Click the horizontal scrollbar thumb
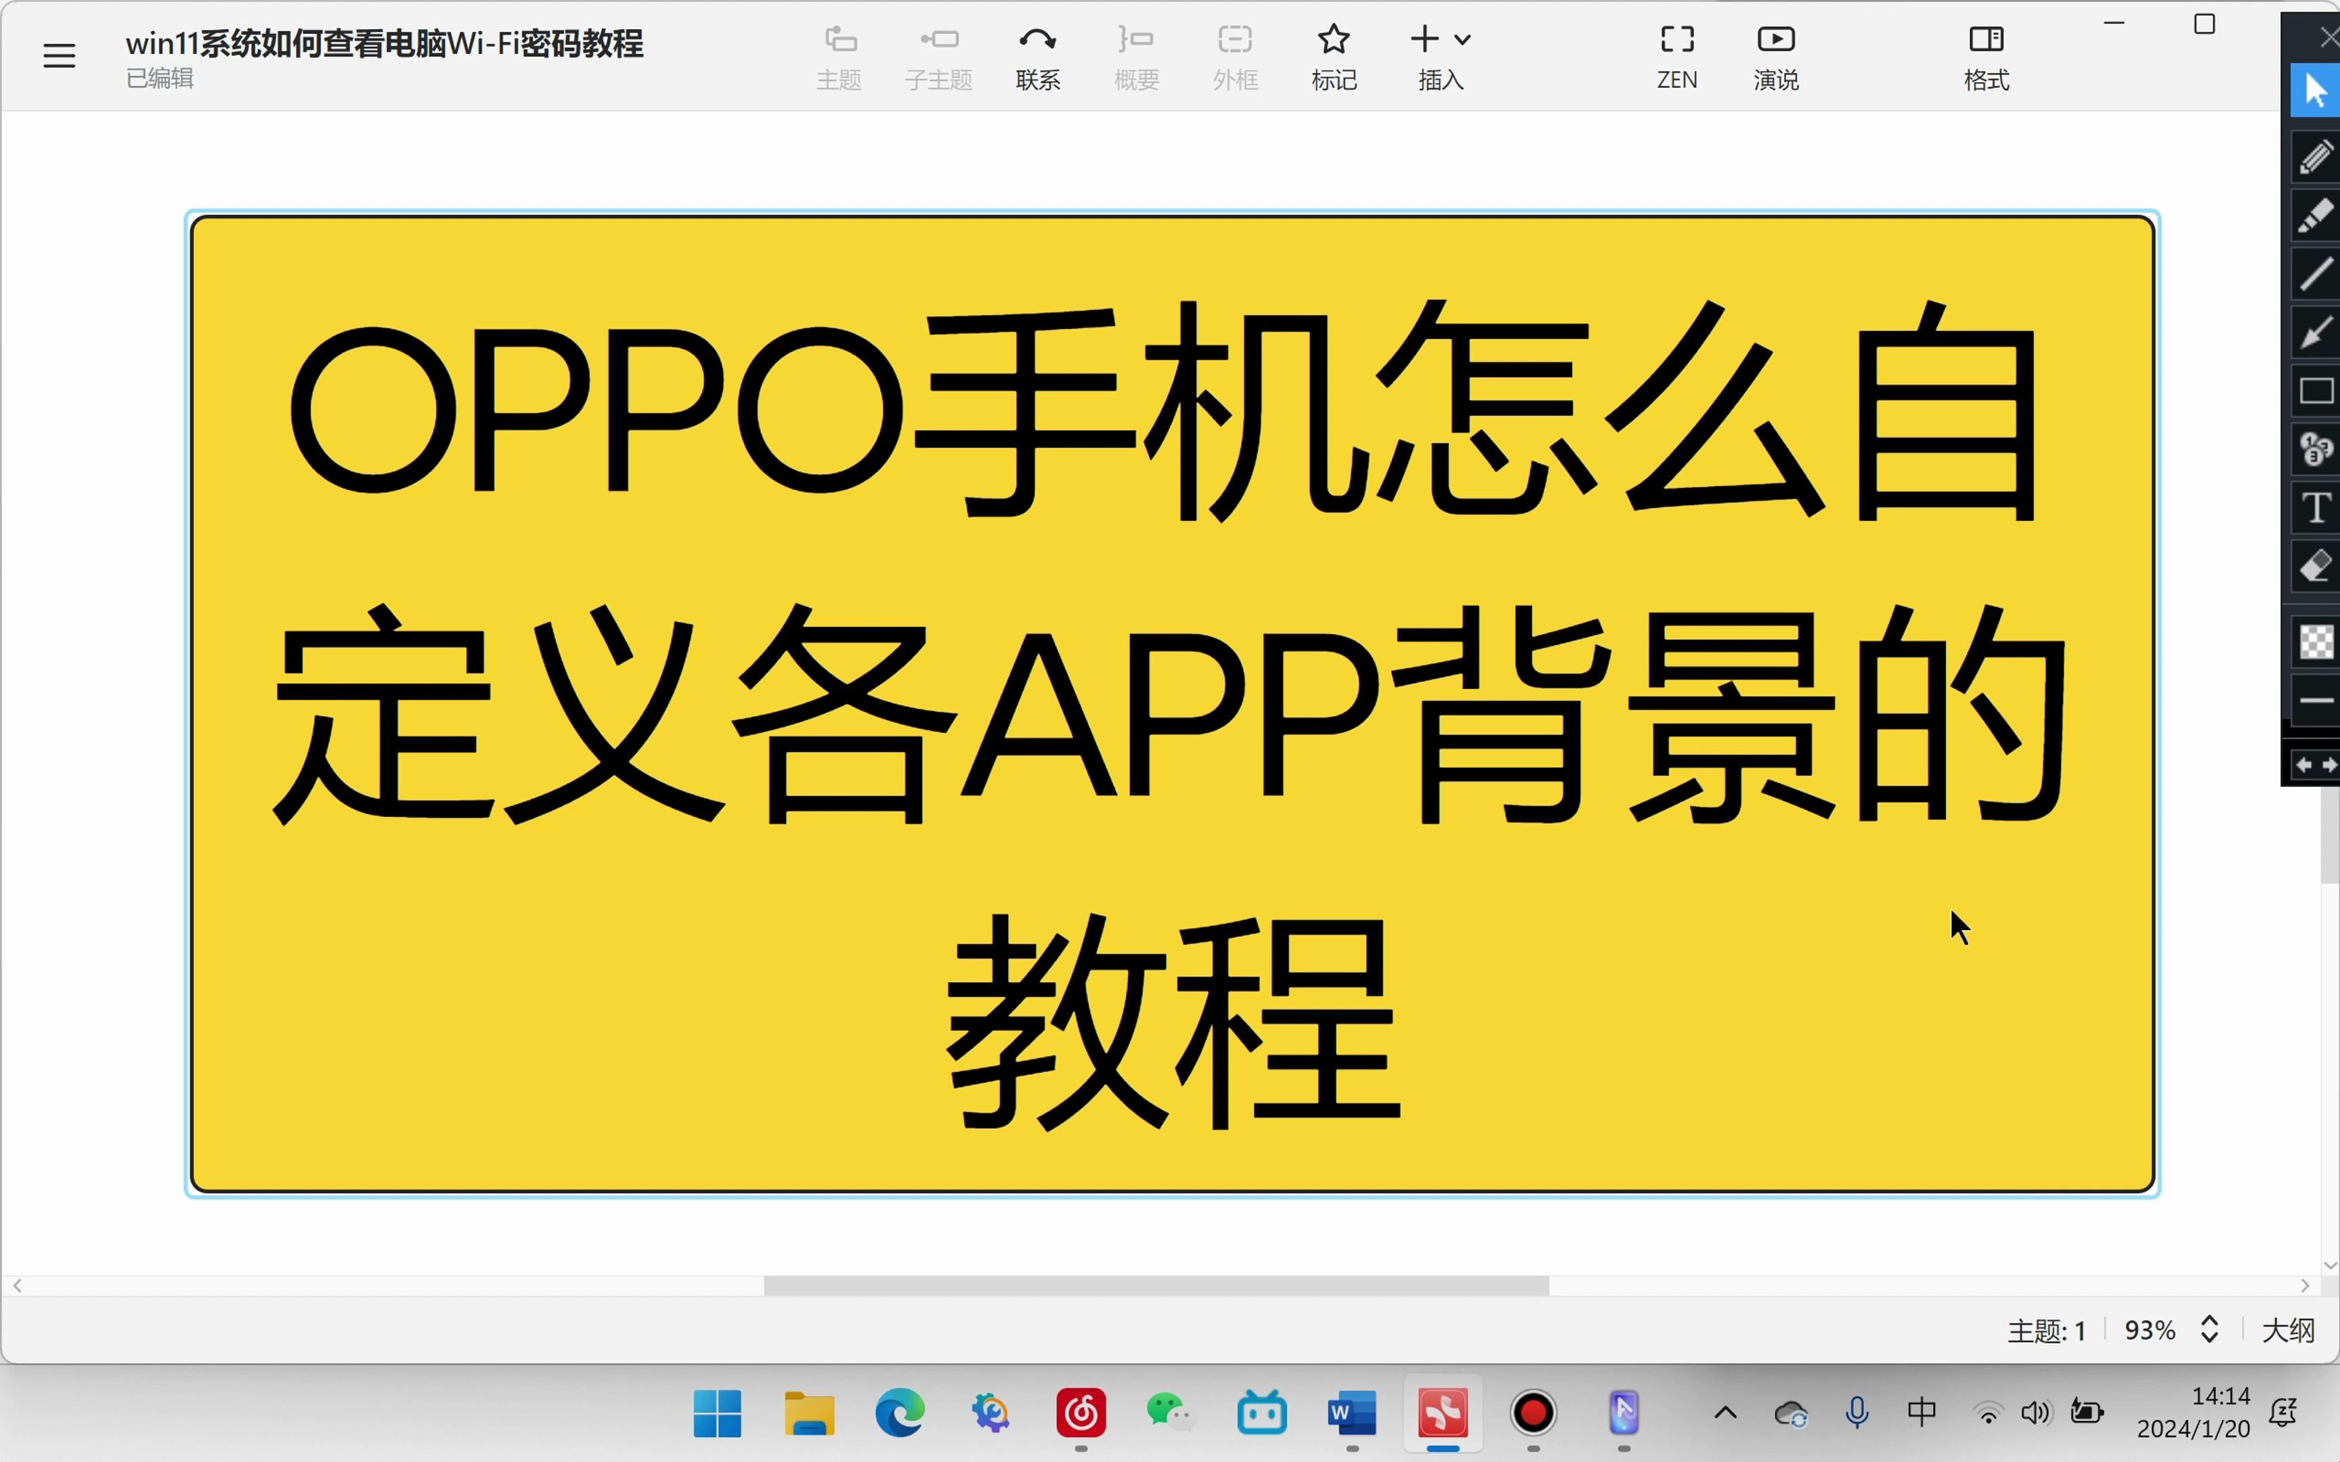2340x1462 pixels. coord(1156,1286)
